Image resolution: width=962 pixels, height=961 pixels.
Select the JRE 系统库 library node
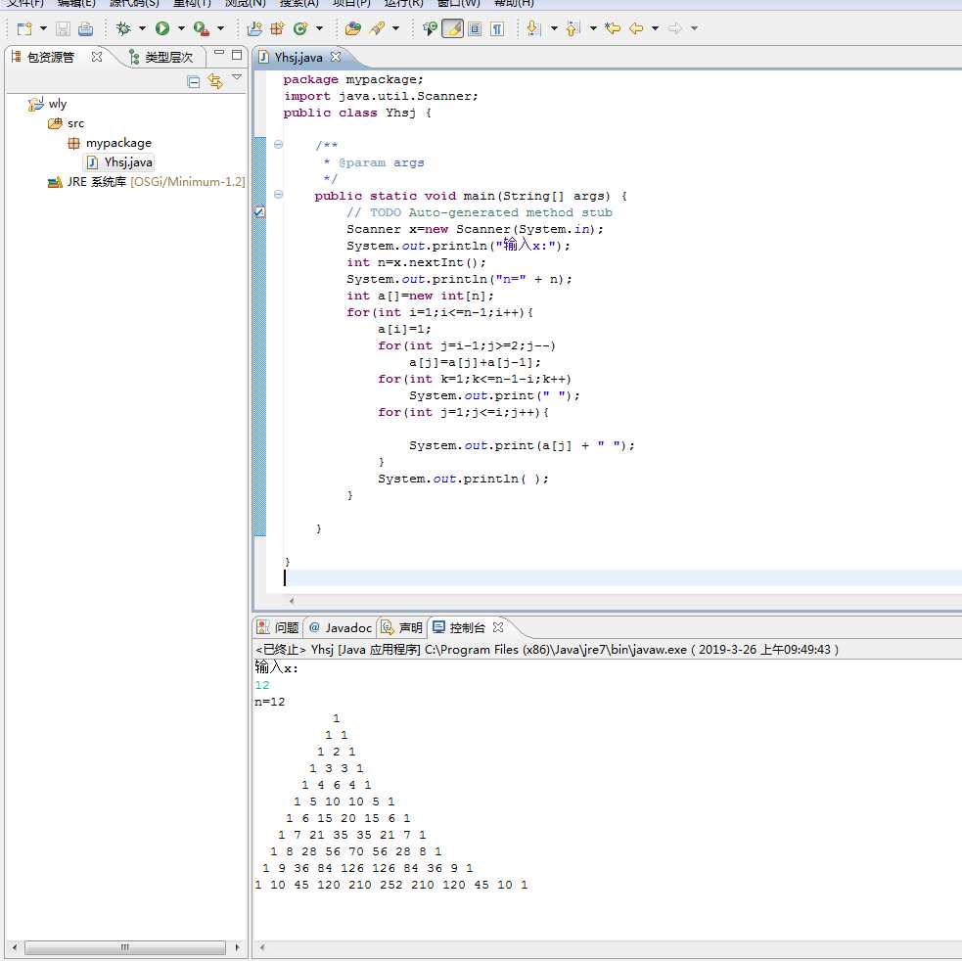pyautogui.click(x=146, y=182)
